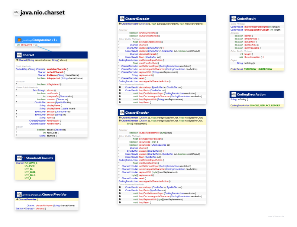Screen dimensions: 297x227
Task: Click isError in CoderResult
Action: 248,36
